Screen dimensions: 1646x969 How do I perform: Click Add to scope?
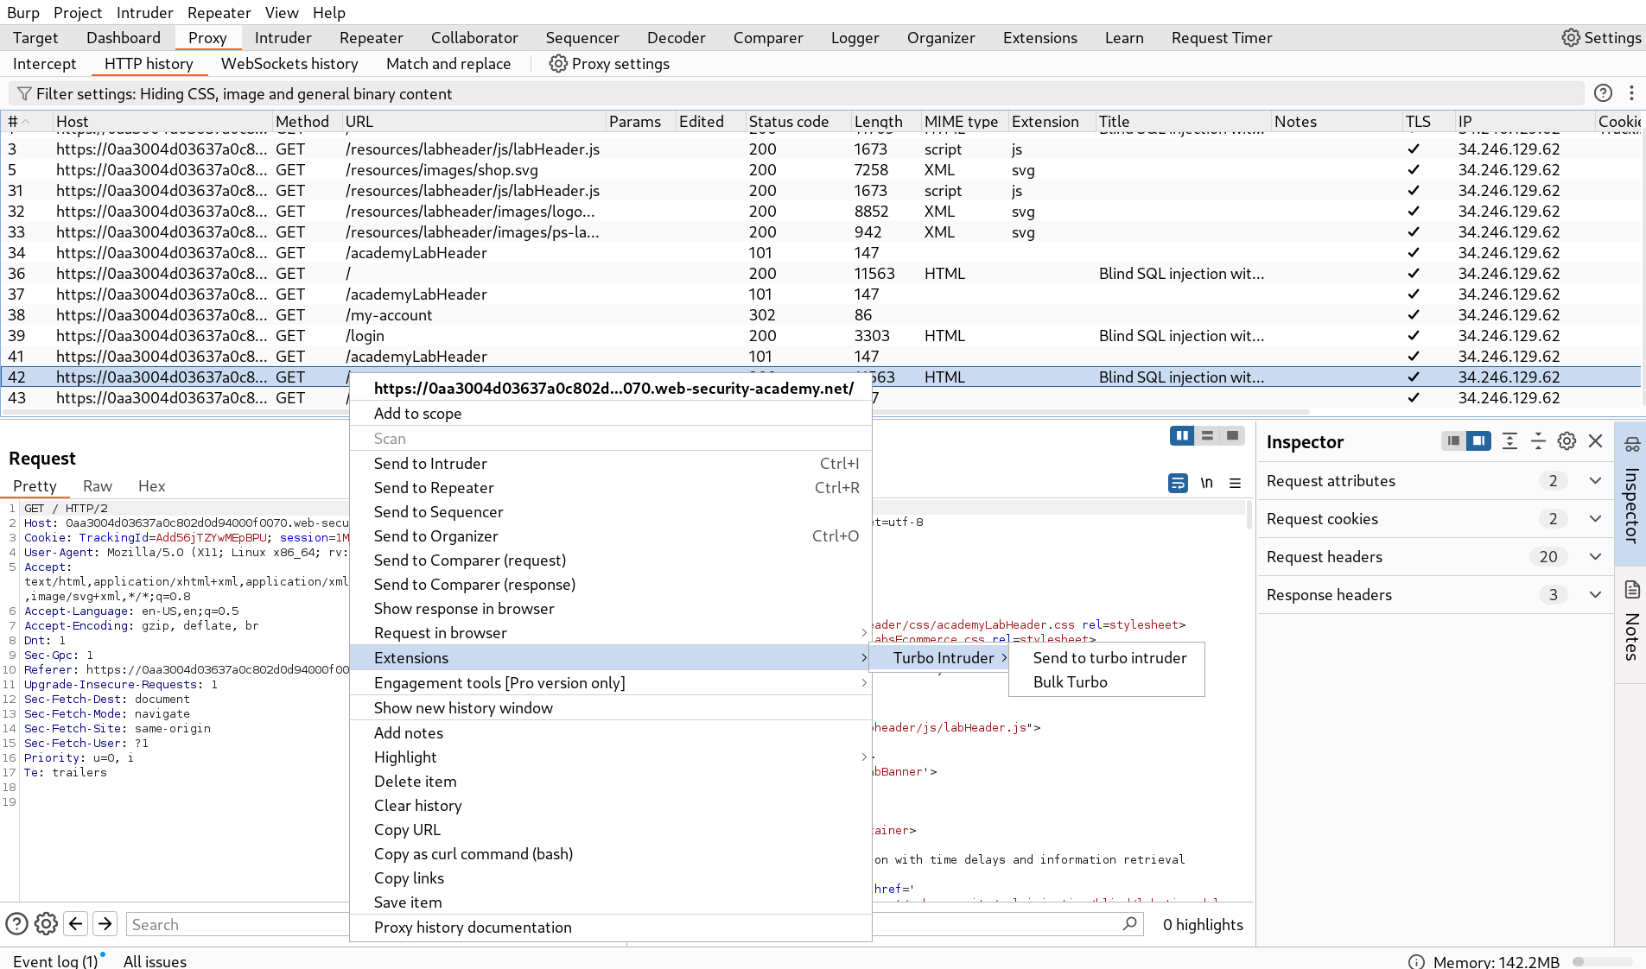click(610, 414)
